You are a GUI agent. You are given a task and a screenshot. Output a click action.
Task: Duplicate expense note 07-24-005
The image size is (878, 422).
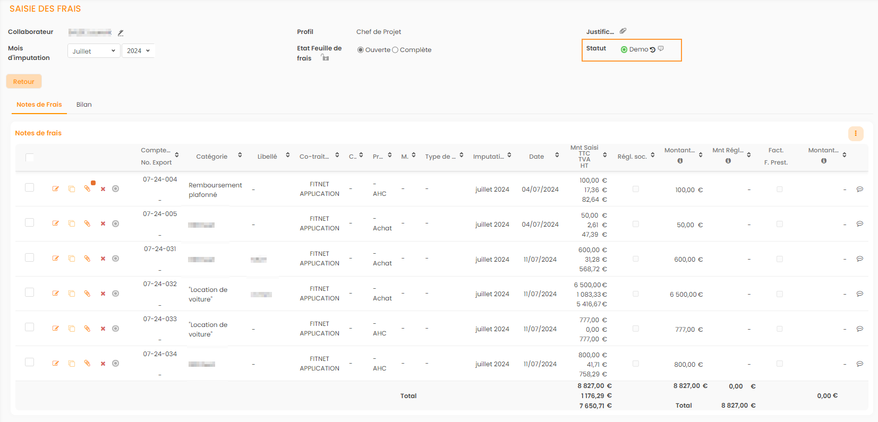[72, 224]
